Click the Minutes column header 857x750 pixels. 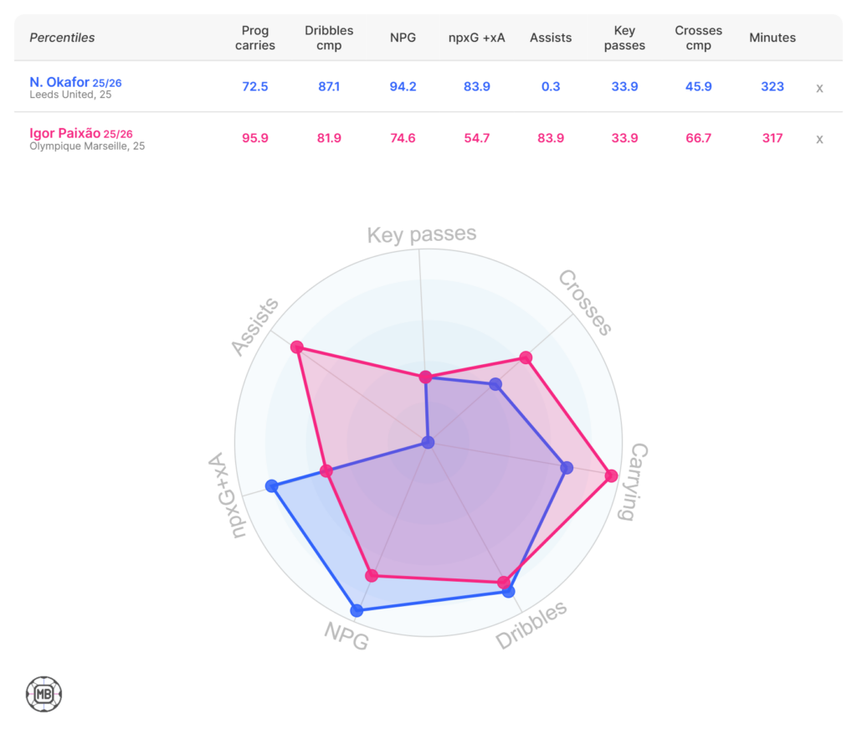point(772,38)
